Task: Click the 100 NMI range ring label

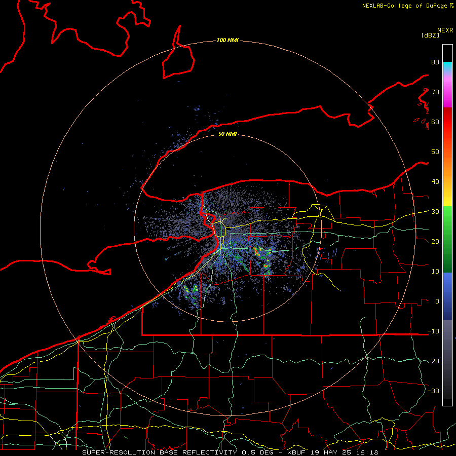Action: pos(227,40)
